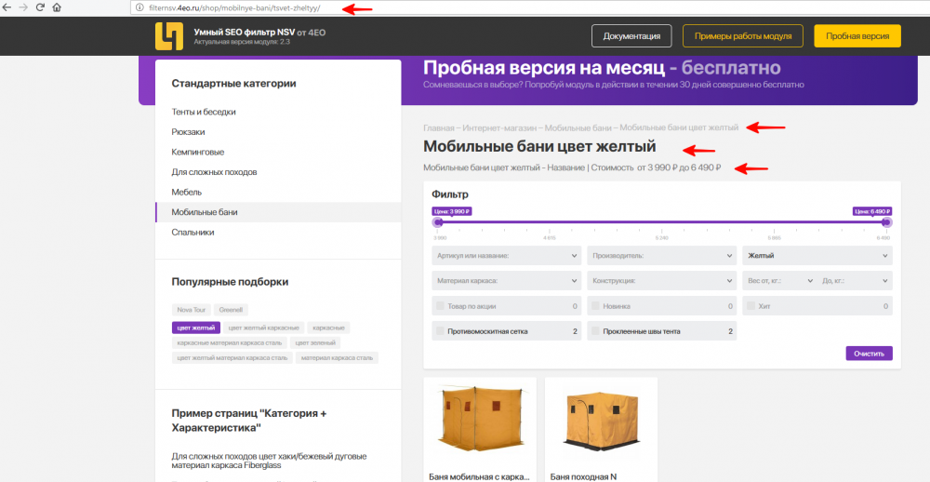
Task: Open the Спальники category
Action: (193, 233)
